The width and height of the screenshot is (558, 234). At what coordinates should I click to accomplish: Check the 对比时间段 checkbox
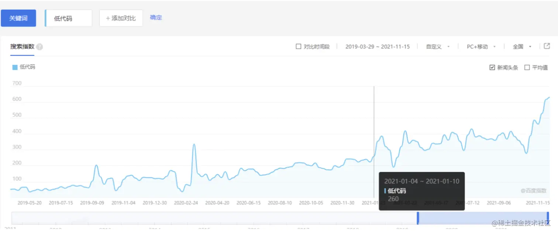(x=299, y=47)
